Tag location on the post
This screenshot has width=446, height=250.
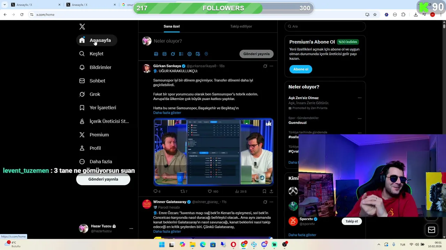[x=206, y=54]
